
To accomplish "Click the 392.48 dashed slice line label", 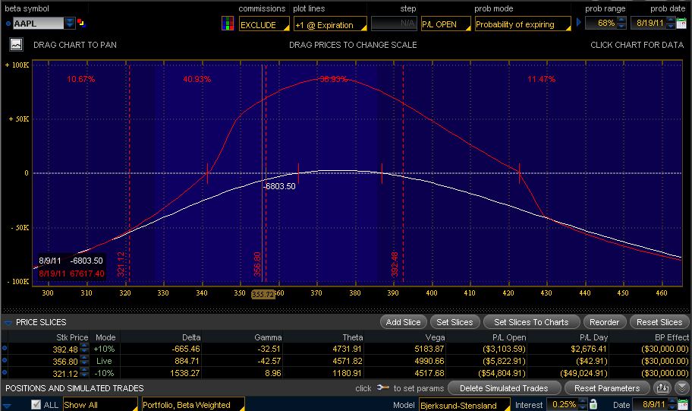I will (x=395, y=264).
